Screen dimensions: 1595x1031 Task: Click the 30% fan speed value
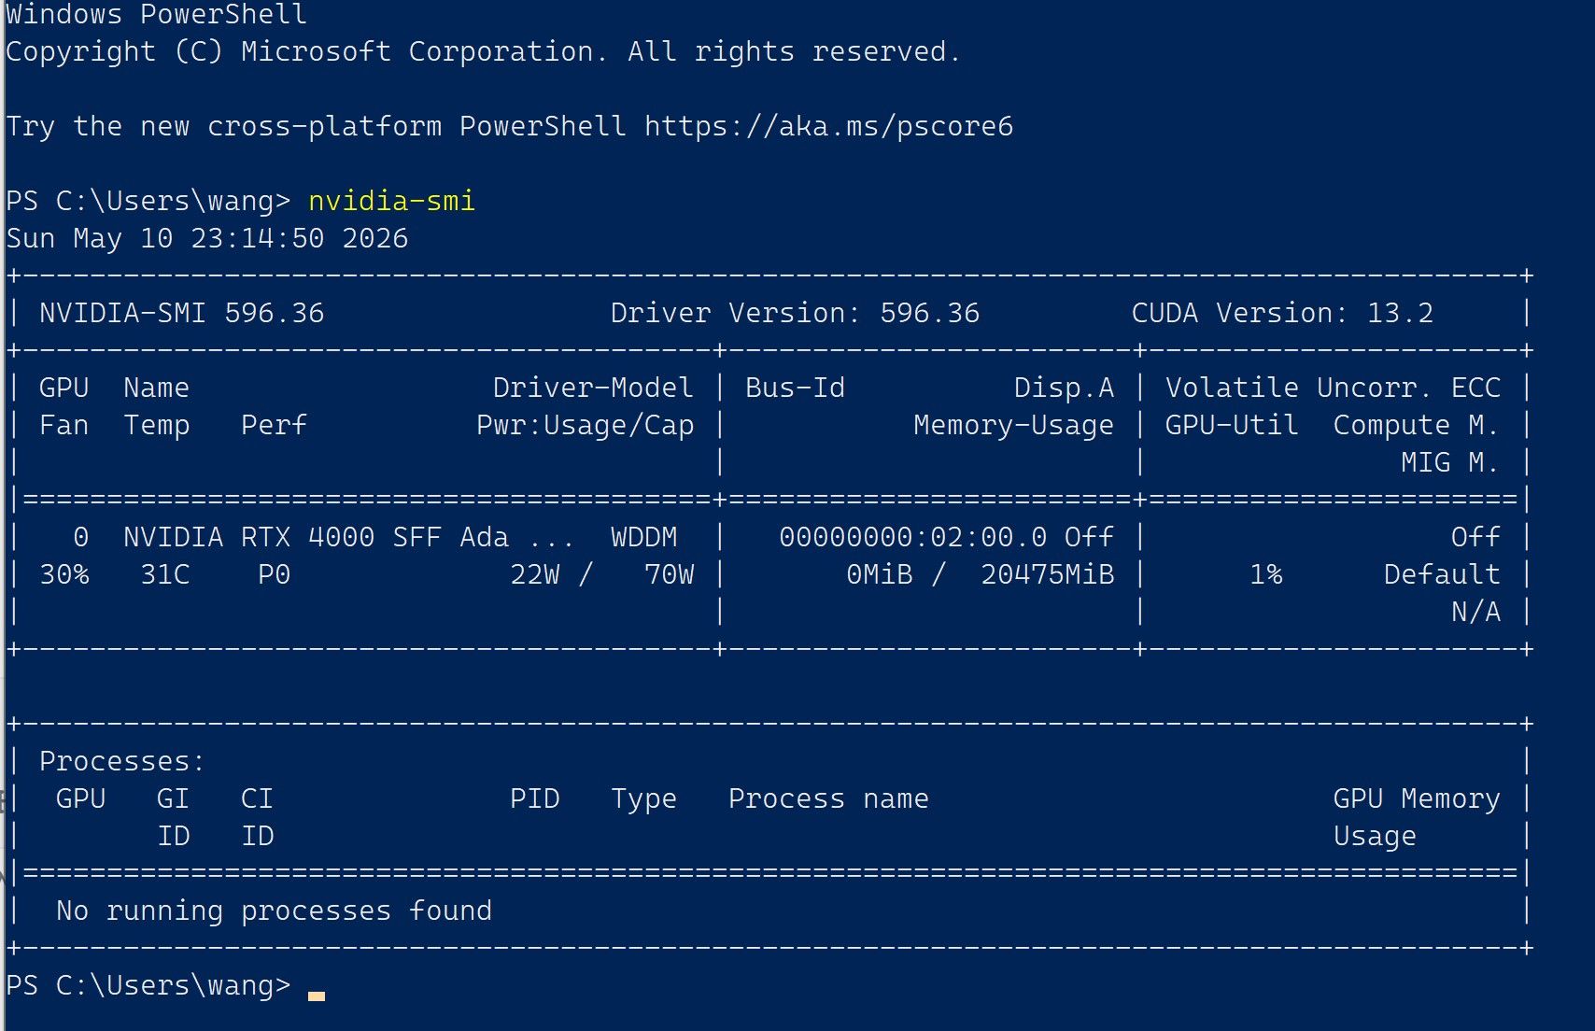(x=64, y=574)
